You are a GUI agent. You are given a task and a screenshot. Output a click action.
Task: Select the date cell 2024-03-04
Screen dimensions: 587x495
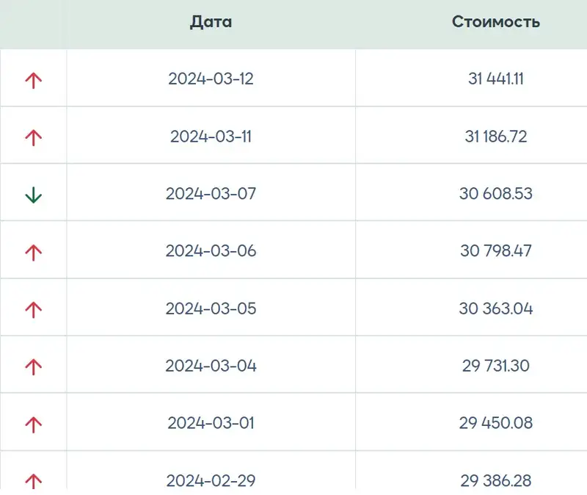211,366
